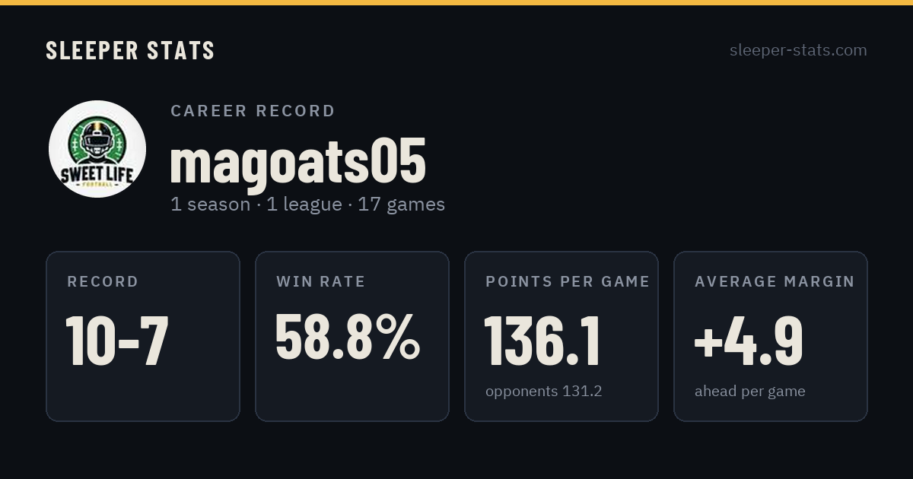The width and height of the screenshot is (913, 479).
Task: Click the 136.1 points value
Action: (542, 341)
